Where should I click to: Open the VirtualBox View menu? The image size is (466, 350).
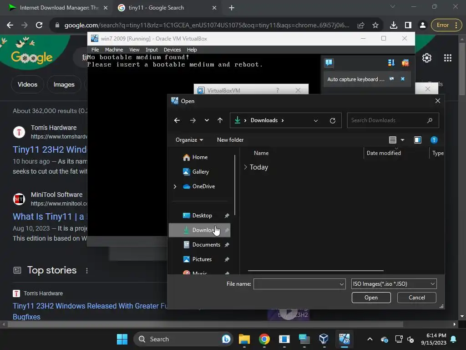134,50
